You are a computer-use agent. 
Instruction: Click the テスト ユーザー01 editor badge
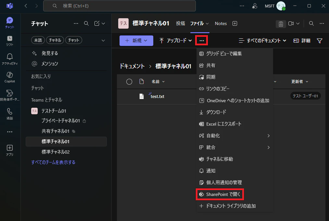305,96
